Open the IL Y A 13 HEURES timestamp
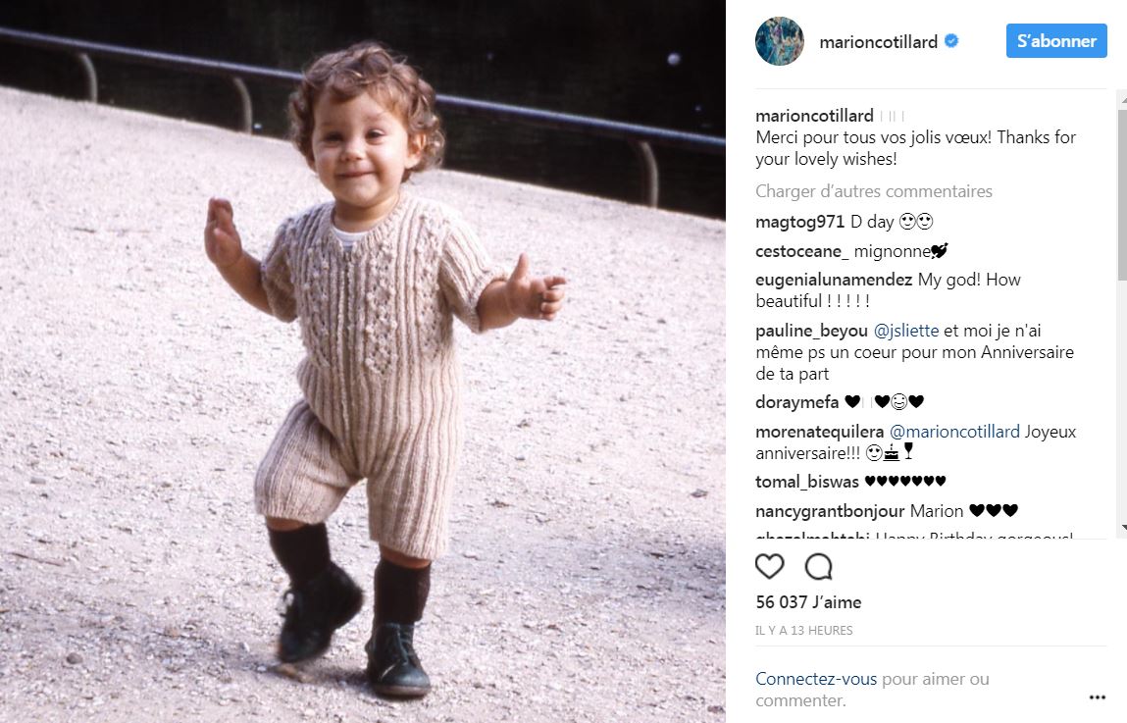Image resolution: width=1127 pixels, height=723 pixels. pyautogui.click(x=803, y=630)
